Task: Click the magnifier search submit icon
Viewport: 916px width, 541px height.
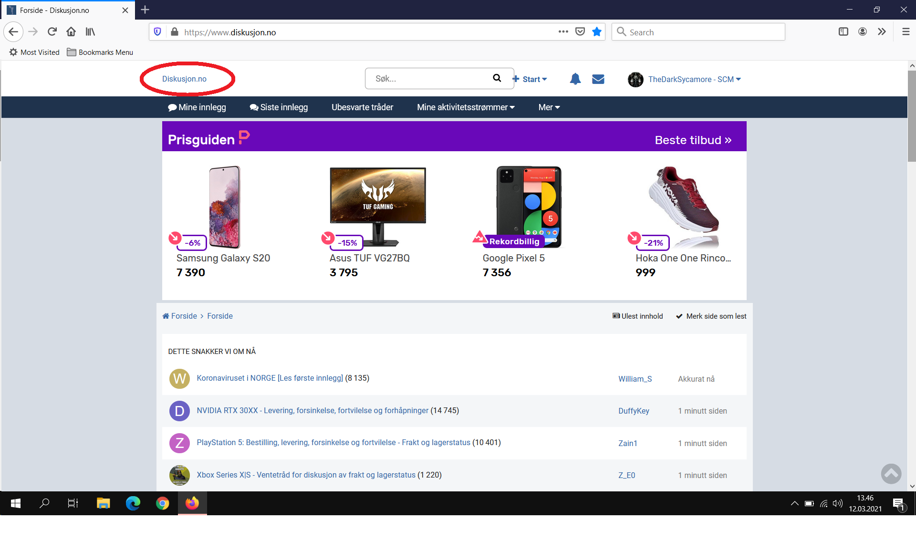Action: [497, 78]
